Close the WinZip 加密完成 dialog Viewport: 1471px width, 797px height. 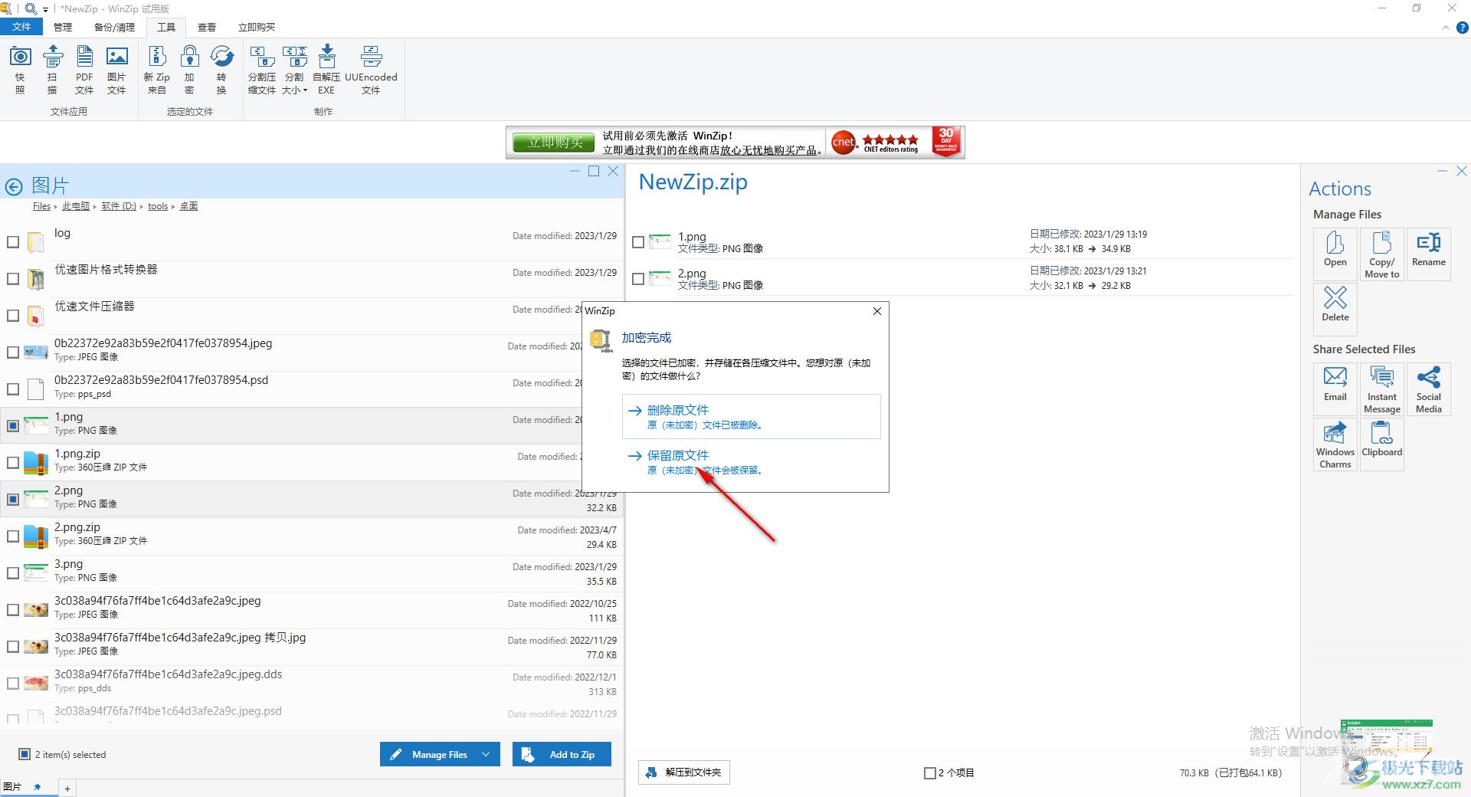(x=877, y=311)
